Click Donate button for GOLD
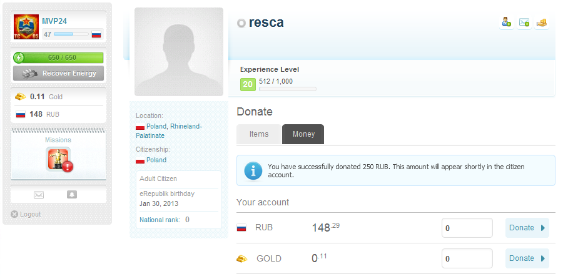 click(527, 258)
